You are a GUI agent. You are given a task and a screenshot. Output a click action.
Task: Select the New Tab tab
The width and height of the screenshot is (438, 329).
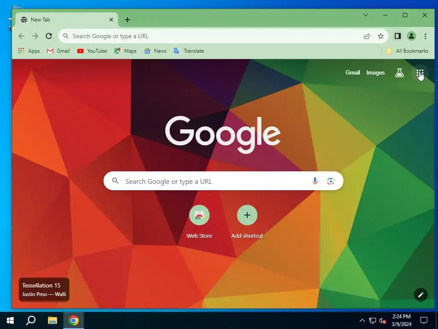click(x=66, y=20)
